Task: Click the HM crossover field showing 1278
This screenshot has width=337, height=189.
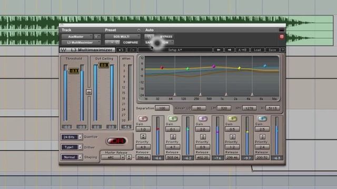Action: tap(249, 108)
